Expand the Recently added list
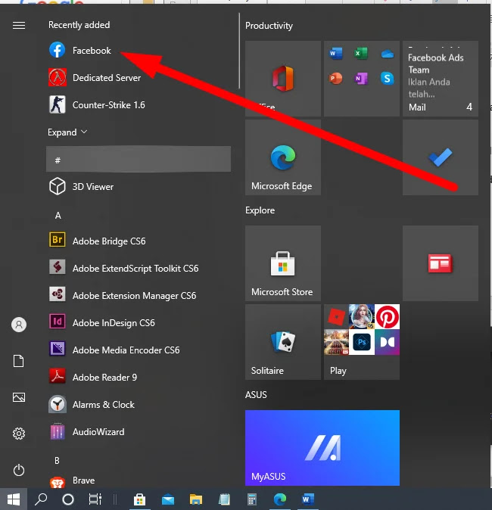Viewport: 492px width, 510px height. (x=67, y=132)
